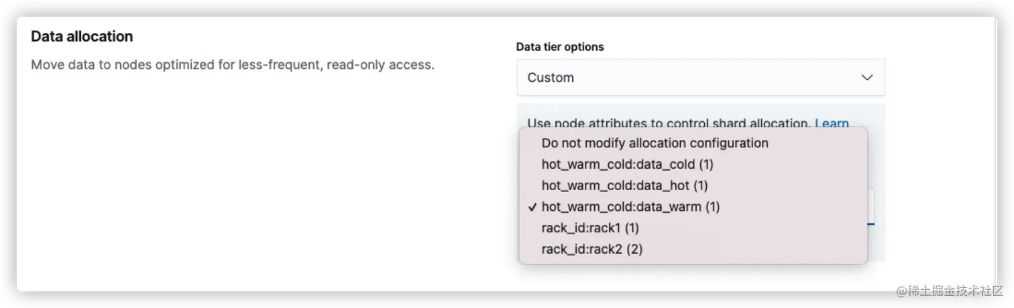Click the chevron arrow on Custom dropdown
Viewport: 1014px width, 308px height.
tap(866, 78)
